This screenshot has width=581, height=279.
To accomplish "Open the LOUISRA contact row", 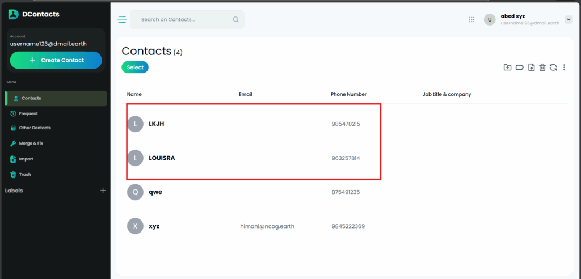I will coord(162,158).
